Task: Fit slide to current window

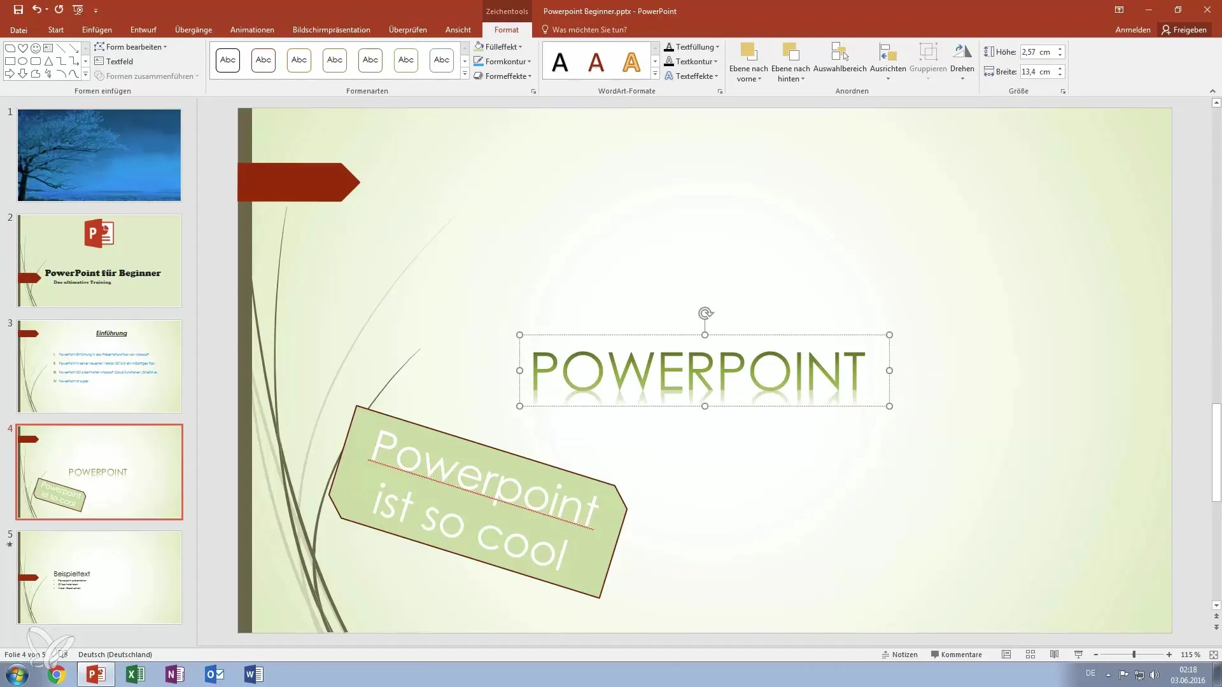Action: pyautogui.click(x=1214, y=655)
